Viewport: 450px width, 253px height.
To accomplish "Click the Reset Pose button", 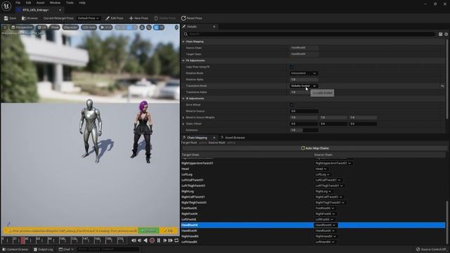I will click(191, 18).
